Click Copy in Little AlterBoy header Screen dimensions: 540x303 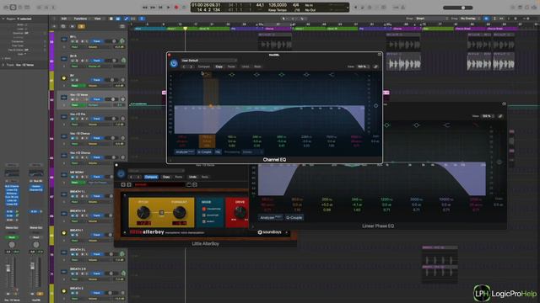166,177
